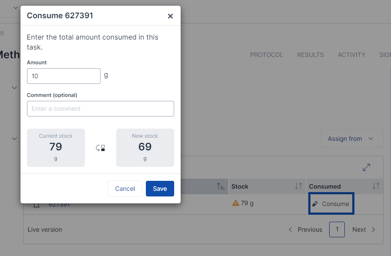Image resolution: width=391 pixels, height=256 pixels.
Task: Close the Consume 627391 dialog
Action: tap(170, 16)
